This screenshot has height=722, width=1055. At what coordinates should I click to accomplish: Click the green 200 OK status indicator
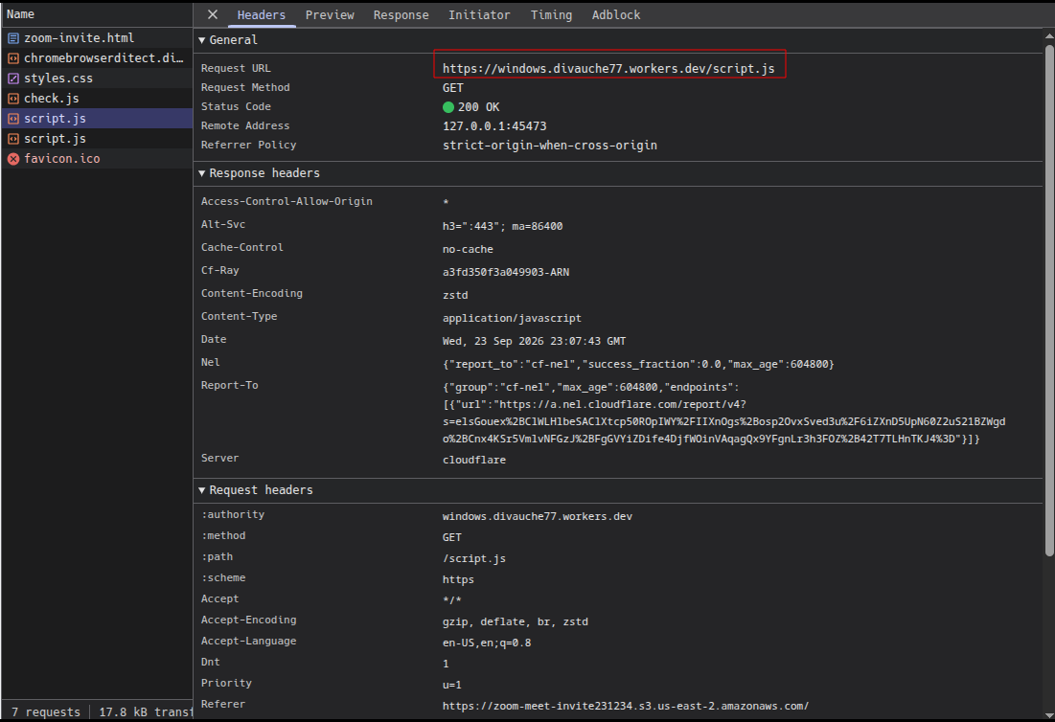(448, 107)
